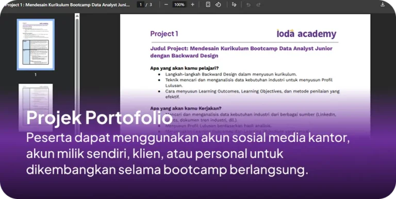
Task: Click the "loda academy" logo
Action: (306, 34)
